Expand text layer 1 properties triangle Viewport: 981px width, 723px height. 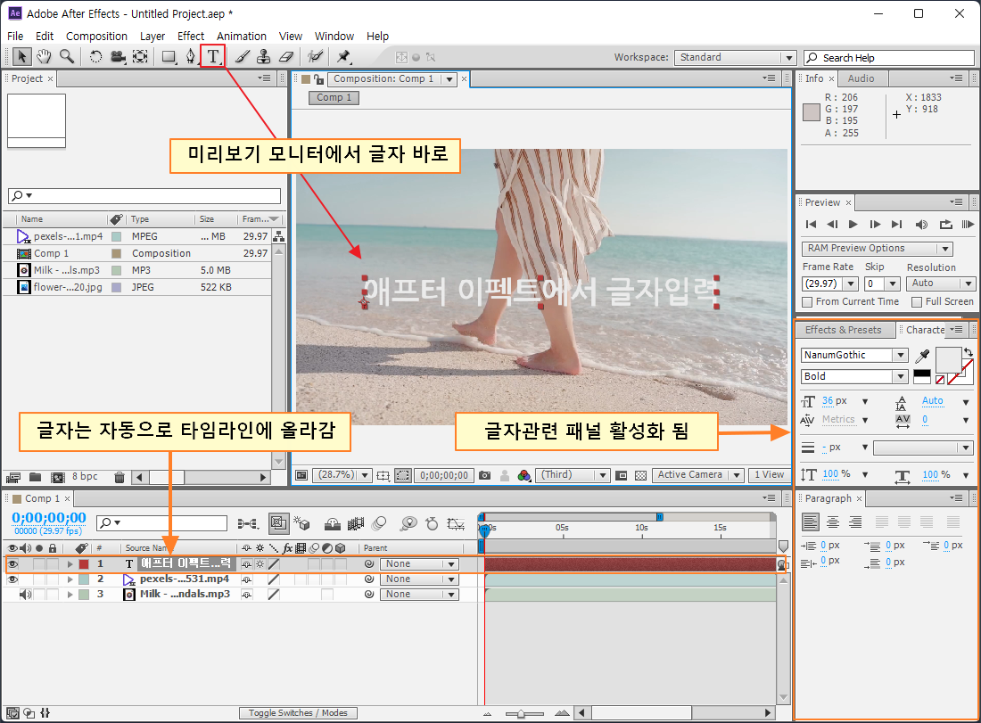coord(70,564)
